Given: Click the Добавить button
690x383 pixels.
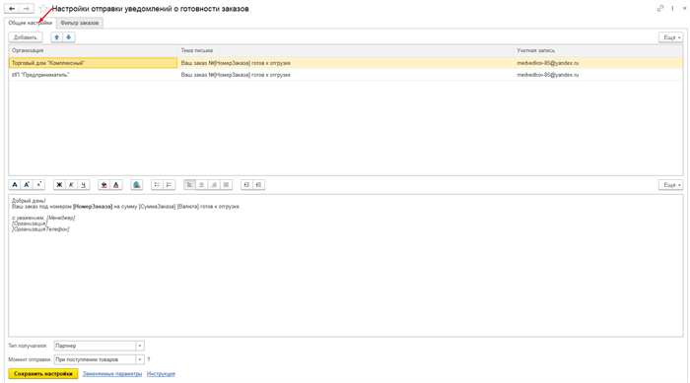Looking at the screenshot, I should click(26, 37).
